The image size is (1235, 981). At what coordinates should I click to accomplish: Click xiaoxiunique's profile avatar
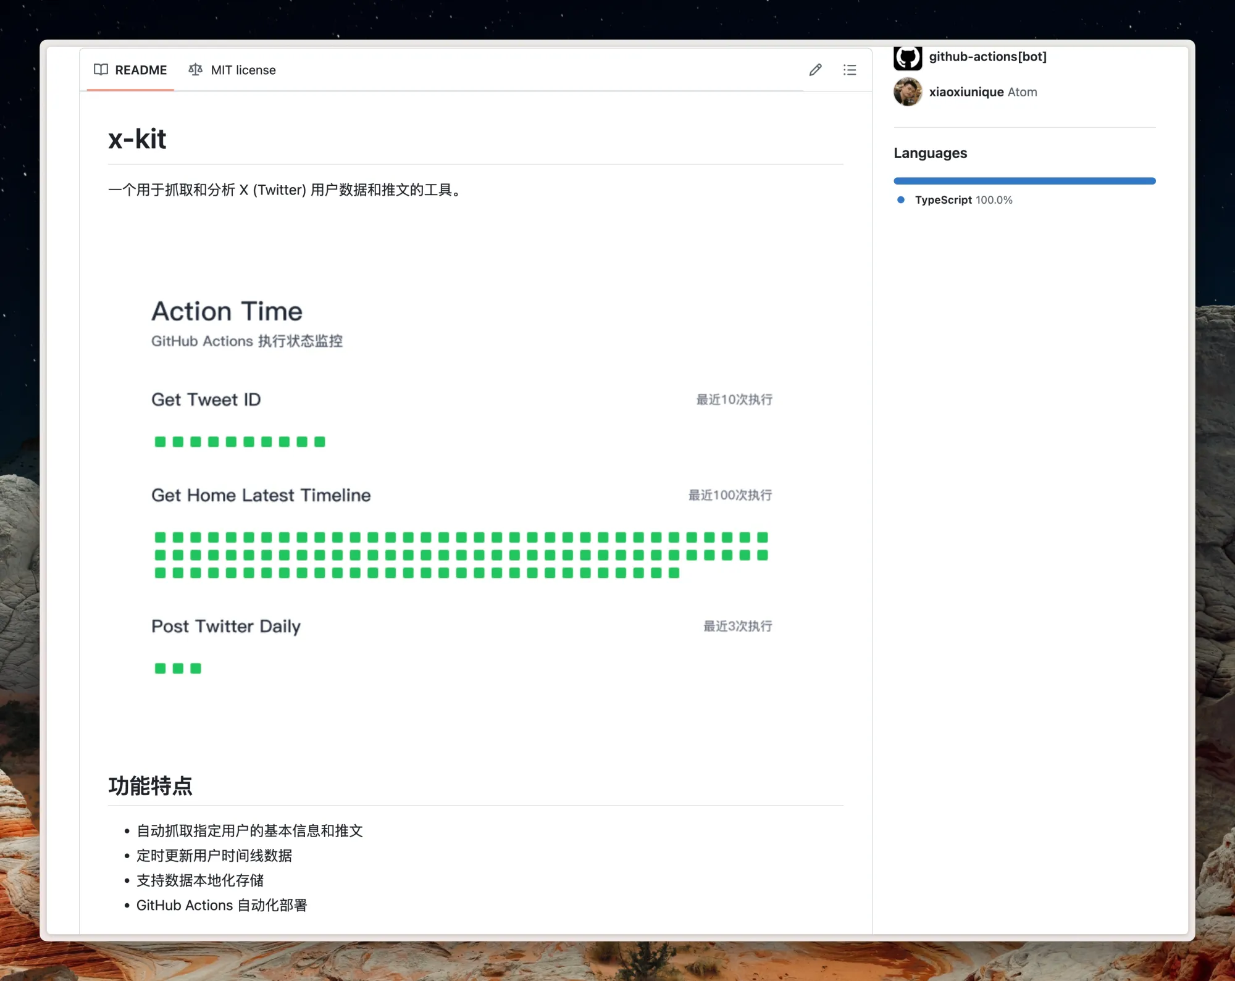pos(907,92)
